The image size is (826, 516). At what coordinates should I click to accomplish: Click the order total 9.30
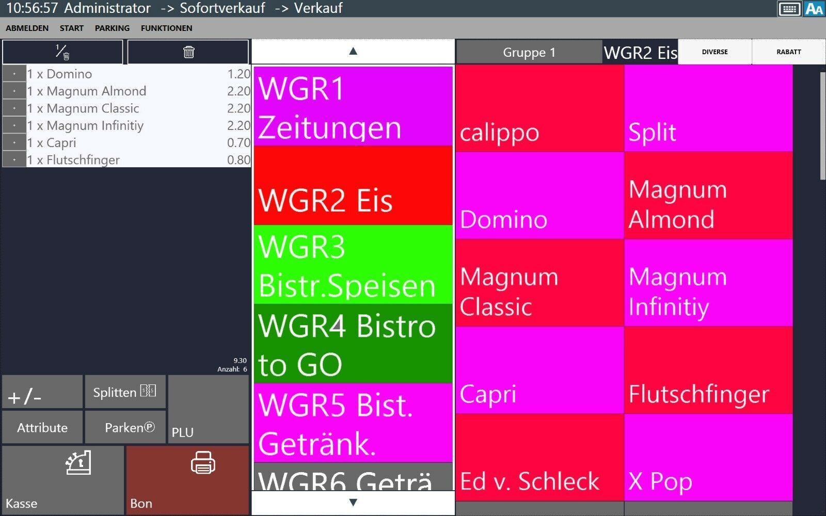(240, 361)
